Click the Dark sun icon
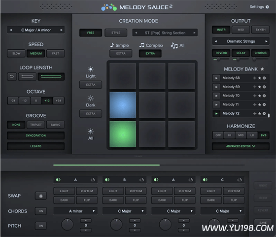Viewport: 276px width, 237px height. tap(91, 98)
